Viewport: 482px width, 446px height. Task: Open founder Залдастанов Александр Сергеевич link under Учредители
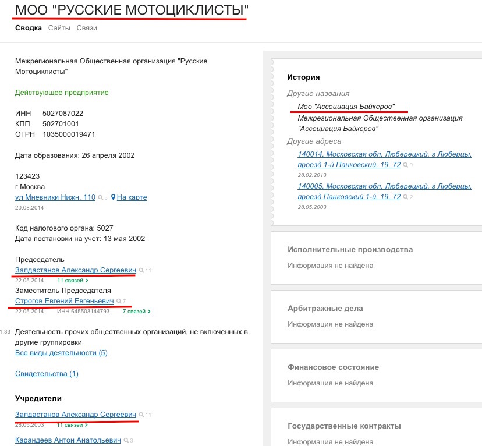76,414
